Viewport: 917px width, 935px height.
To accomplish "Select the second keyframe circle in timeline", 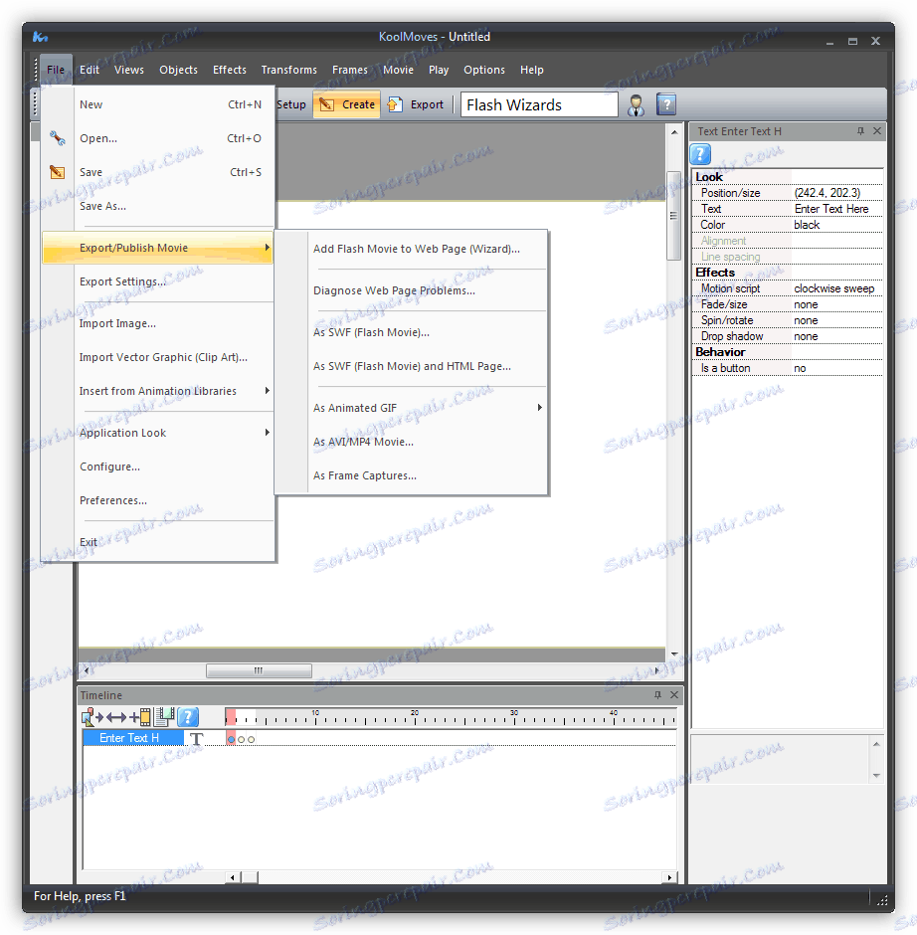I will (241, 739).
